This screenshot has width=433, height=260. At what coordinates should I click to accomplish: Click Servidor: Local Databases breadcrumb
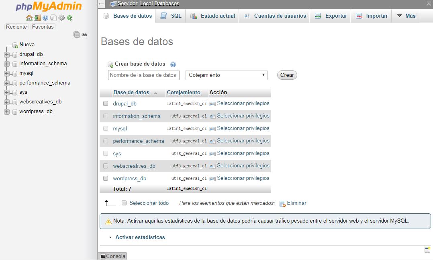click(148, 4)
